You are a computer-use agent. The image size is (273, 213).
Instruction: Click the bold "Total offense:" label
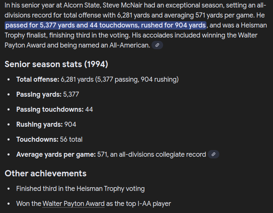37,79
